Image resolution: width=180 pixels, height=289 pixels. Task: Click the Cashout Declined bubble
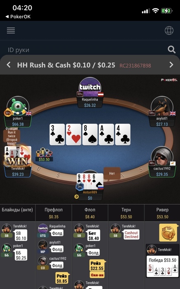pyautogui.click(x=131, y=235)
